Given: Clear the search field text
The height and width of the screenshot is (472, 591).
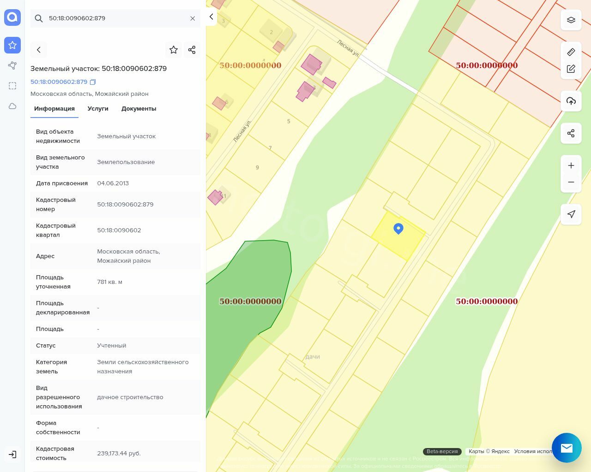Looking at the screenshot, I should (193, 18).
